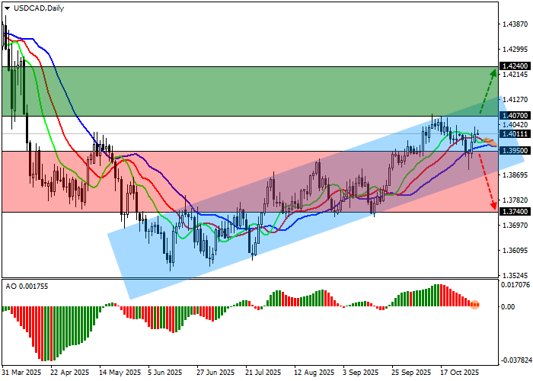533x381 pixels.
Task: Click the 1.43870 price axis value
Action: click(x=515, y=24)
